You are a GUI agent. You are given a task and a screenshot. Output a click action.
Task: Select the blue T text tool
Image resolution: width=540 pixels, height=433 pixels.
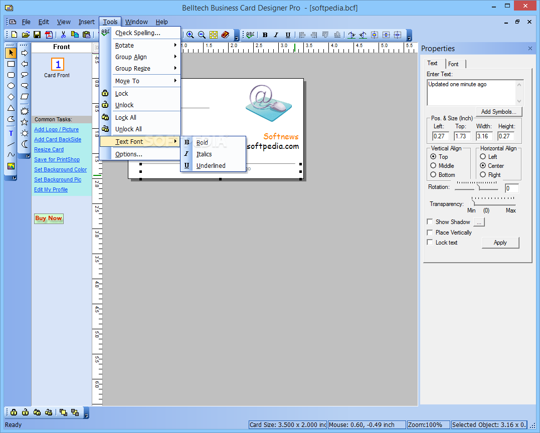[x=11, y=133]
